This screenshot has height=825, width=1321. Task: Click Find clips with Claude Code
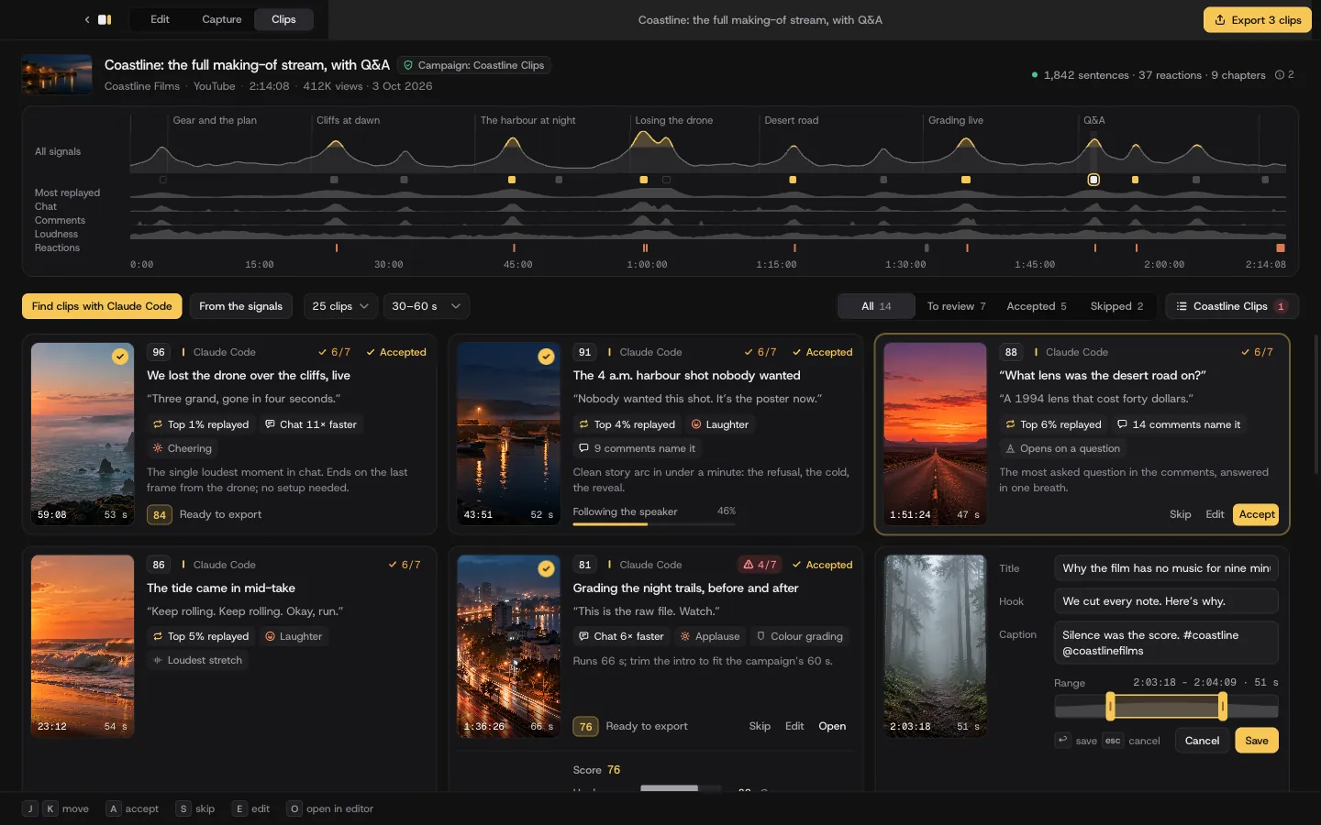point(102,306)
